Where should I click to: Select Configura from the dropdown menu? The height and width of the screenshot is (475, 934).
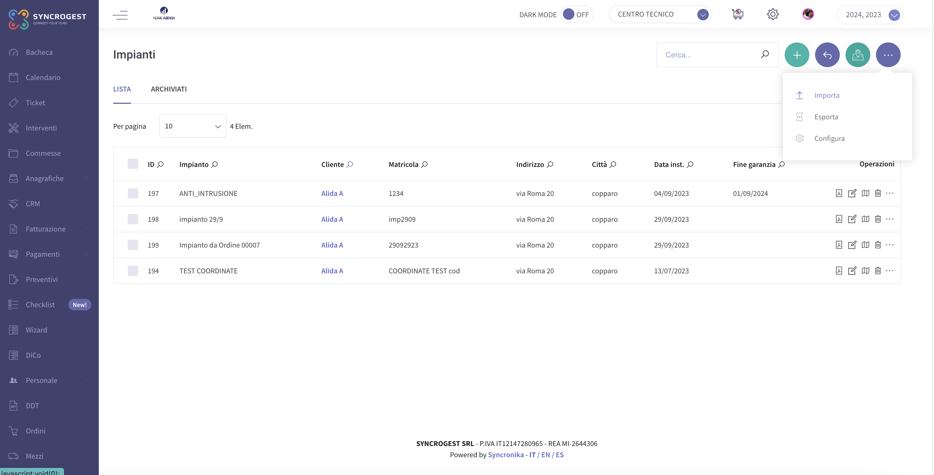click(829, 138)
